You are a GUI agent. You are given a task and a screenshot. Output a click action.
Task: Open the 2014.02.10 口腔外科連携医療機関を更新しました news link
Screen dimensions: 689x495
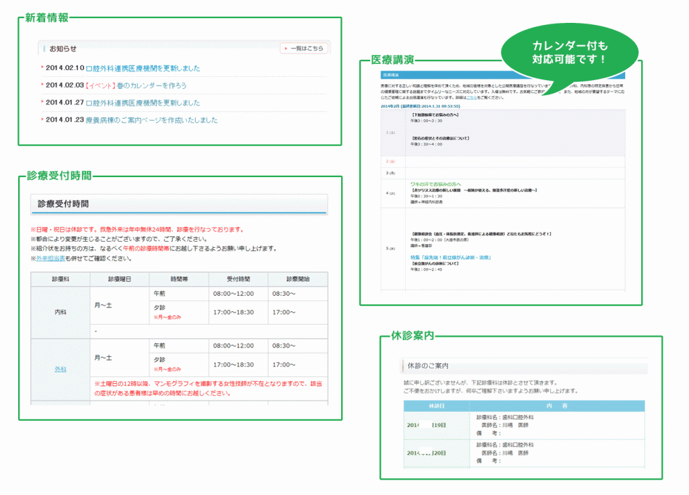143,68
